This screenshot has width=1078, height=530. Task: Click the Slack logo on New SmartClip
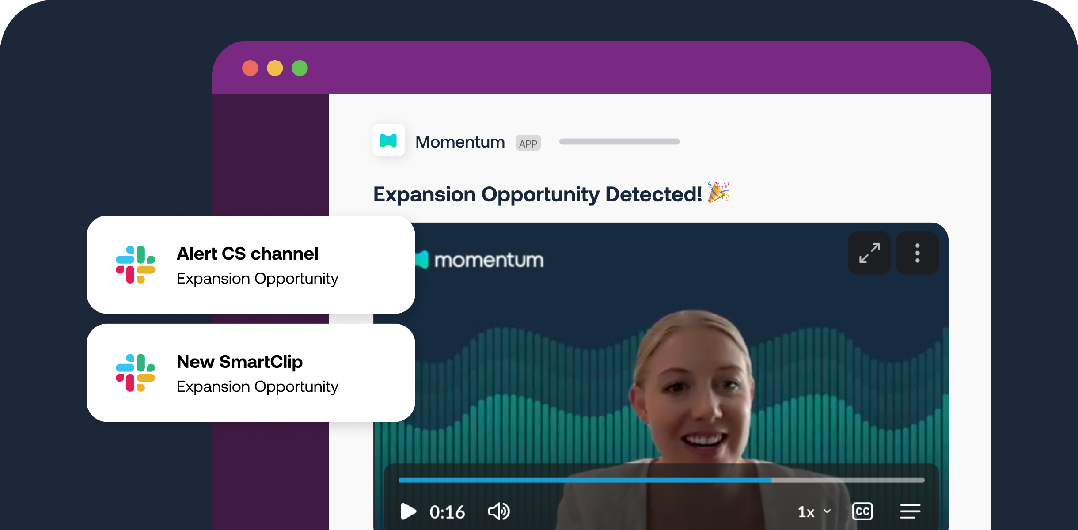tap(135, 373)
